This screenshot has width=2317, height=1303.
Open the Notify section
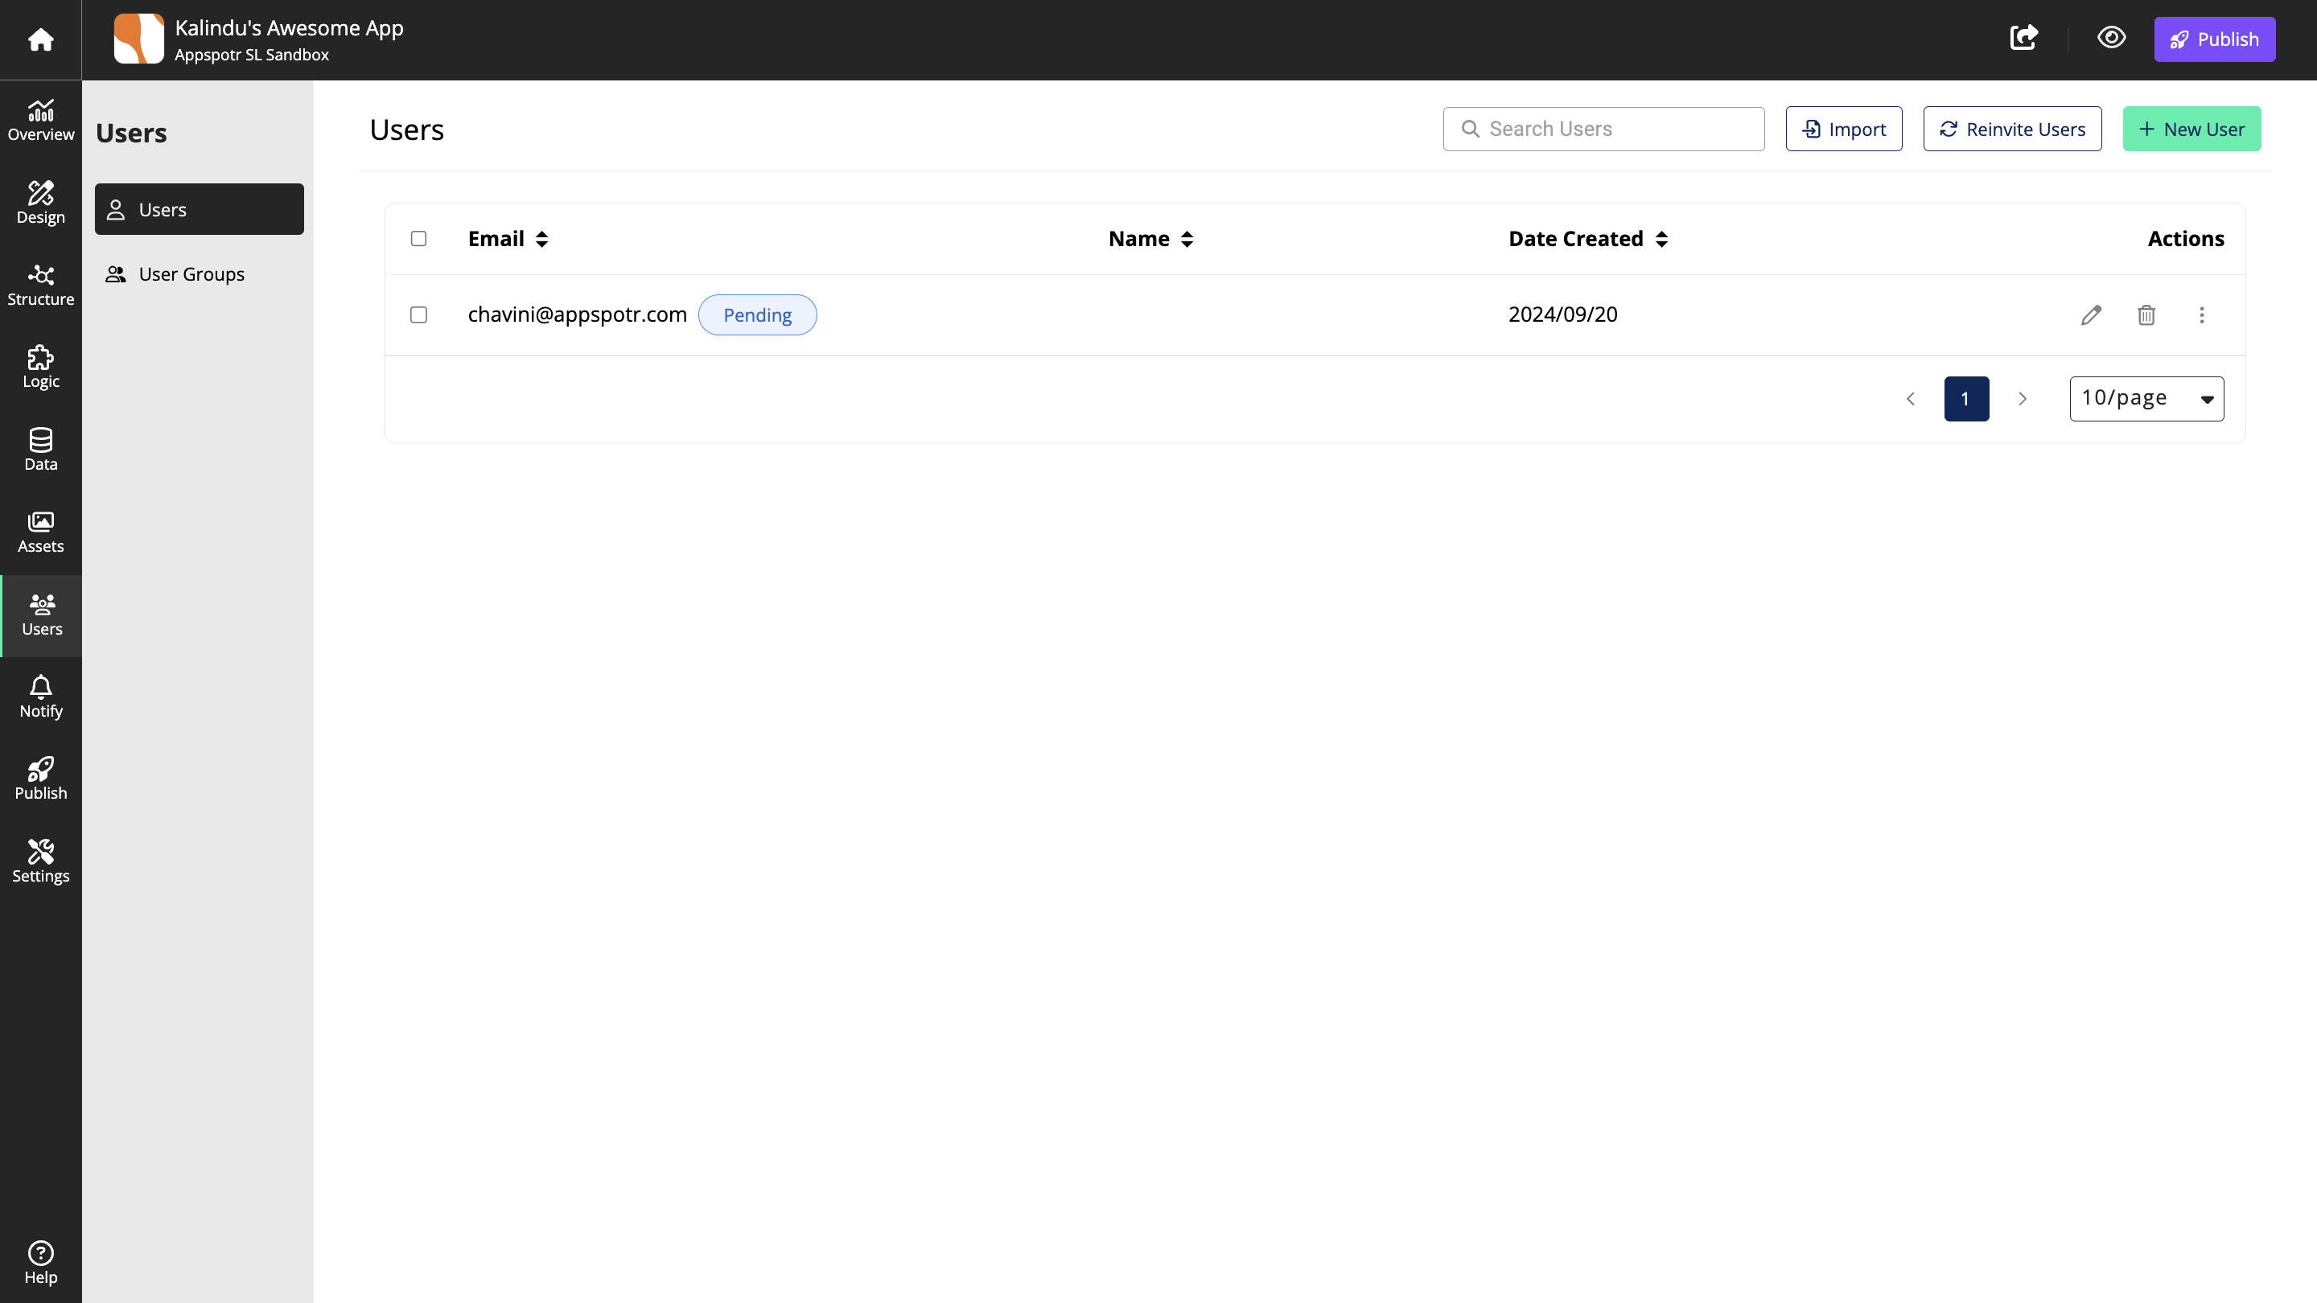[40, 698]
